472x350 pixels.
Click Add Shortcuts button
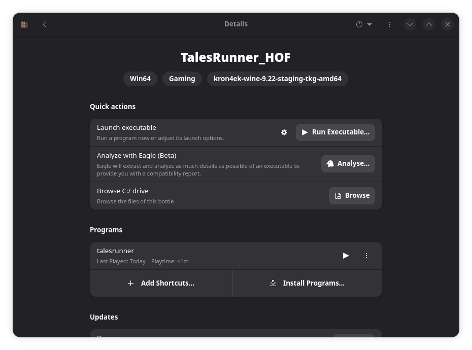point(161,283)
